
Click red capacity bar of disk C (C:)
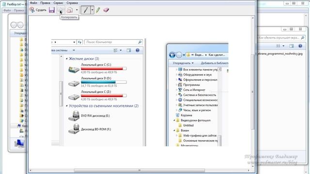[104, 69]
